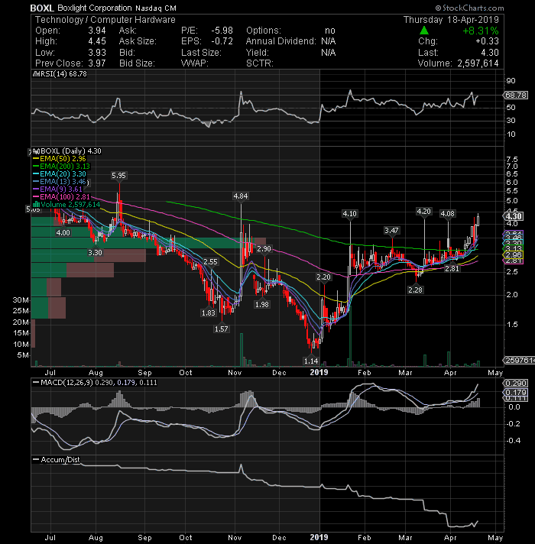The height and width of the screenshot is (544, 535).
Task: Click the green up-arrow change indicator
Action: point(424,31)
